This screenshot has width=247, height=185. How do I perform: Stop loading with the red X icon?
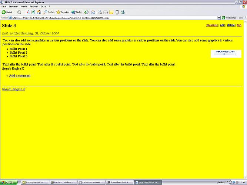point(27,12)
